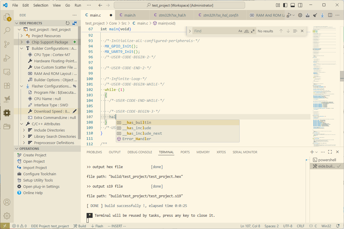Toggle the bottom Panel visibility

[293, 5]
